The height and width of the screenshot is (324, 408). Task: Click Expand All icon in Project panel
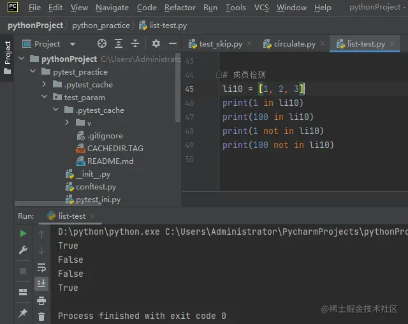119,43
